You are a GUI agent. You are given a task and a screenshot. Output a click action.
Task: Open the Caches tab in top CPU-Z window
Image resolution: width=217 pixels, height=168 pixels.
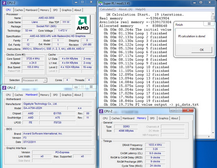pos(19,10)
